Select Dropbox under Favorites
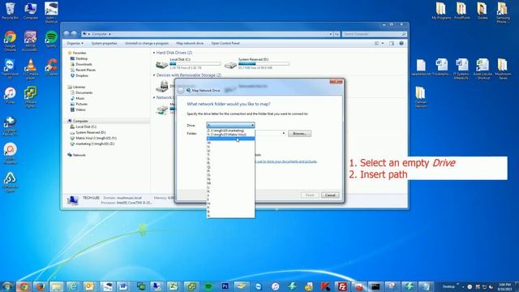Image resolution: width=519 pixels, height=292 pixels. 82,75
